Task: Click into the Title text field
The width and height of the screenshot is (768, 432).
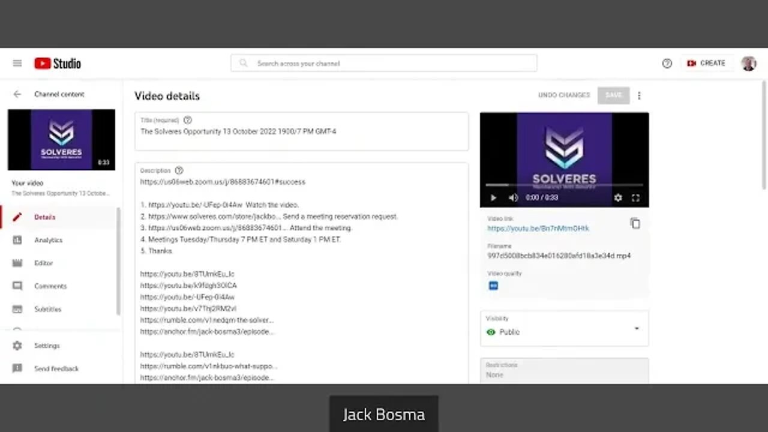Action: point(301,131)
